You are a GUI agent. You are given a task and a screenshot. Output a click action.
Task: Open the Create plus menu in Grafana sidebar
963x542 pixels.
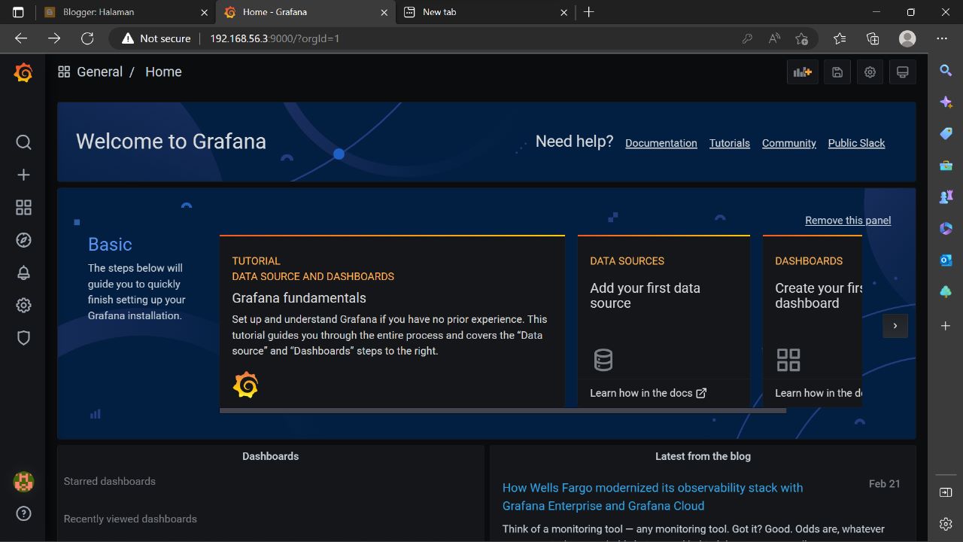[x=23, y=175]
